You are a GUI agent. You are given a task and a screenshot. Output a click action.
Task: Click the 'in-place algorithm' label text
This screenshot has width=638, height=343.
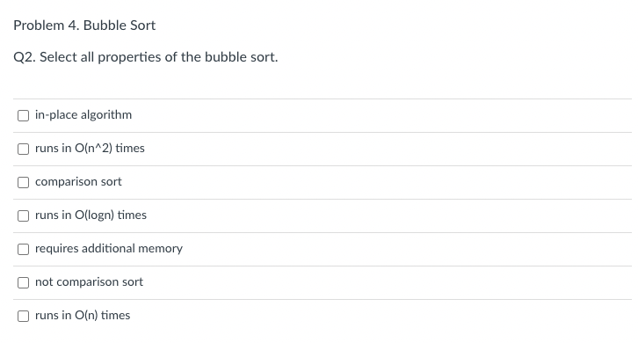point(83,115)
